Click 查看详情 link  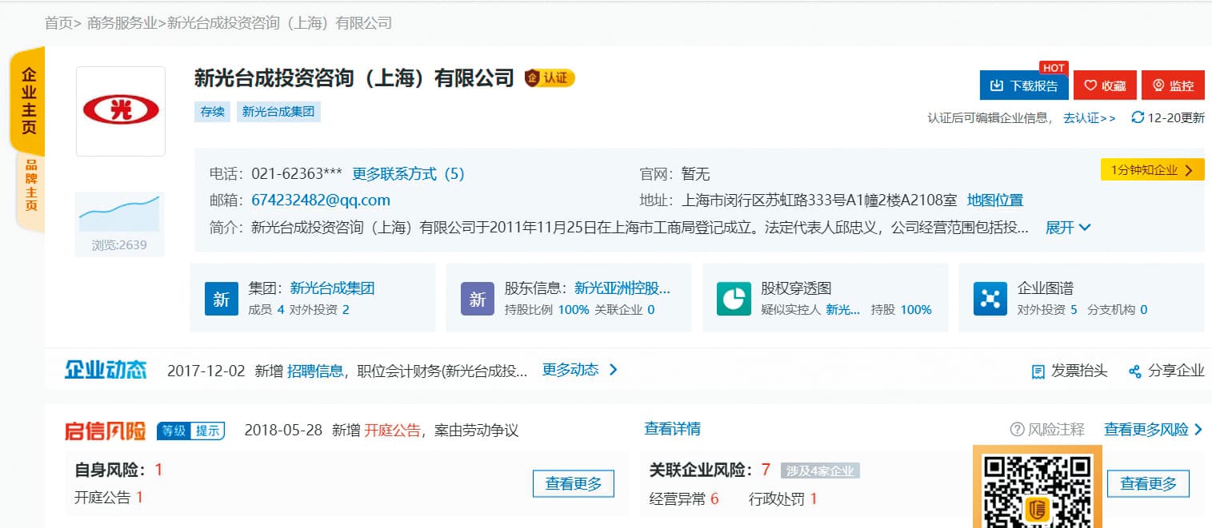[672, 429]
